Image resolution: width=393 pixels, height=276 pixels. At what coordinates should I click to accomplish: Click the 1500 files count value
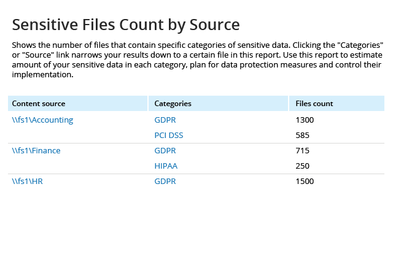(x=305, y=181)
